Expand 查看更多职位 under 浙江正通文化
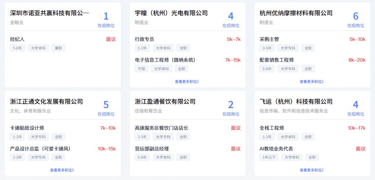 [62, 170]
